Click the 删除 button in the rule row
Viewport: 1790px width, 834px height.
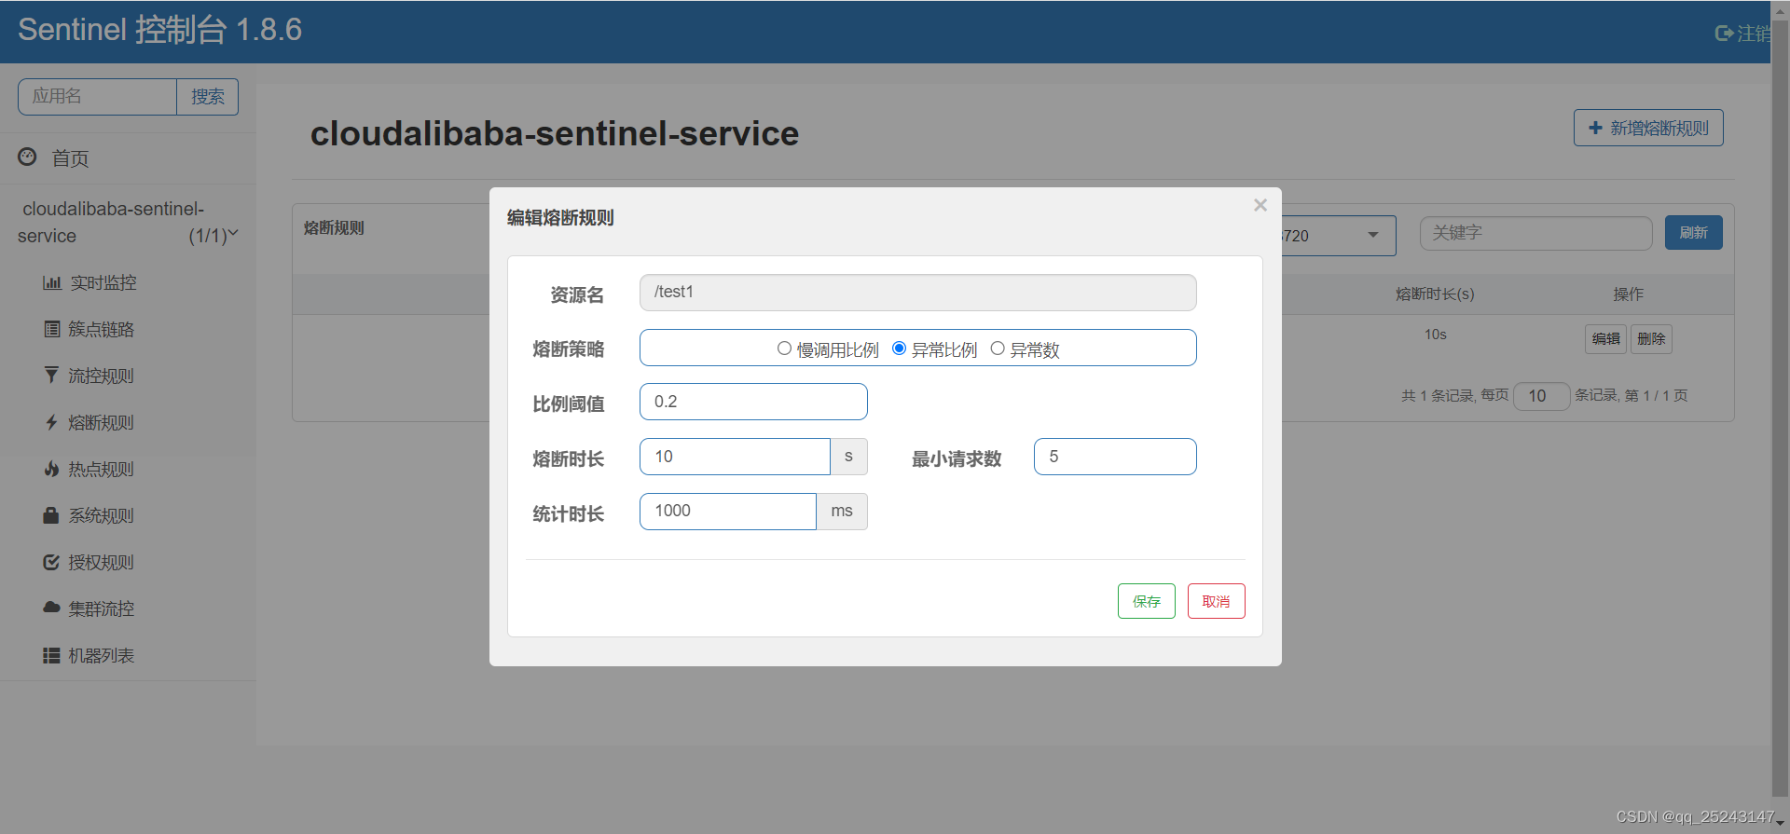[x=1651, y=338]
